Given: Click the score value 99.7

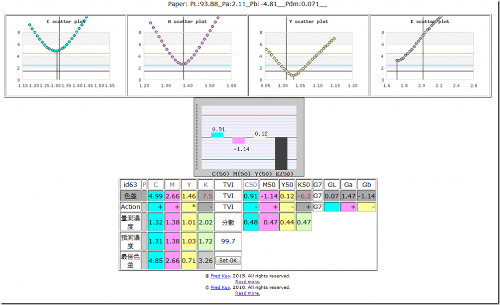Looking at the screenshot, I should [x=228, y=241].
